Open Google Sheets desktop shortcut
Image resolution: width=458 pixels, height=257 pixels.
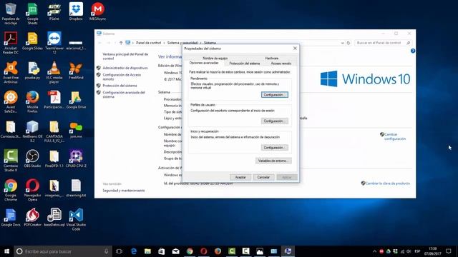click(32, 13)
